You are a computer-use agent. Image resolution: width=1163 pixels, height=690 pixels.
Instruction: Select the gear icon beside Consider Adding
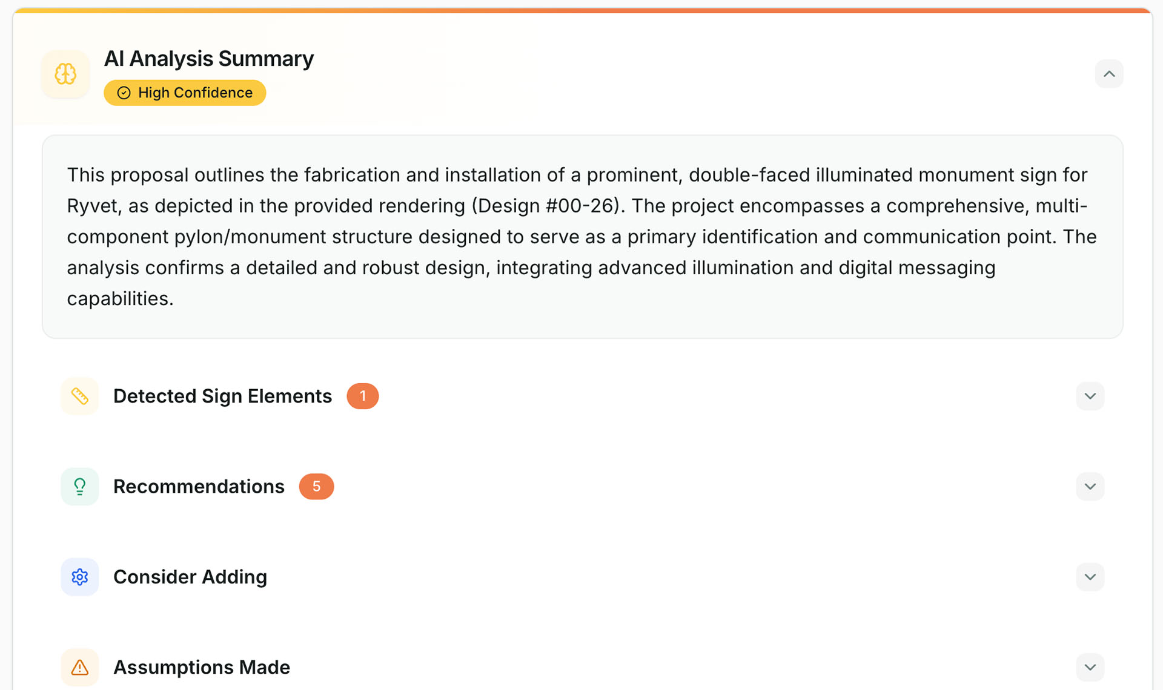pyautogui.click(x=79, y=577)
